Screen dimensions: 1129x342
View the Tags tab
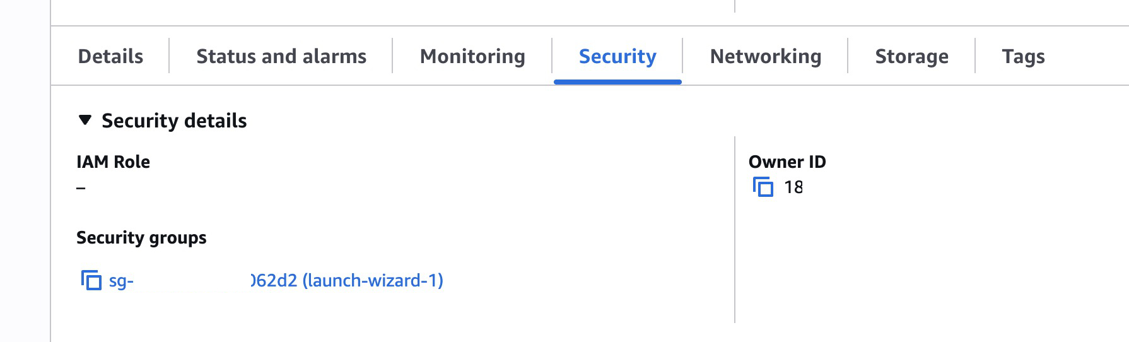coord(1023,56)
